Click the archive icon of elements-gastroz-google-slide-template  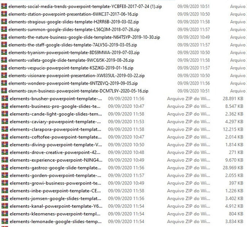pos(4,168)
